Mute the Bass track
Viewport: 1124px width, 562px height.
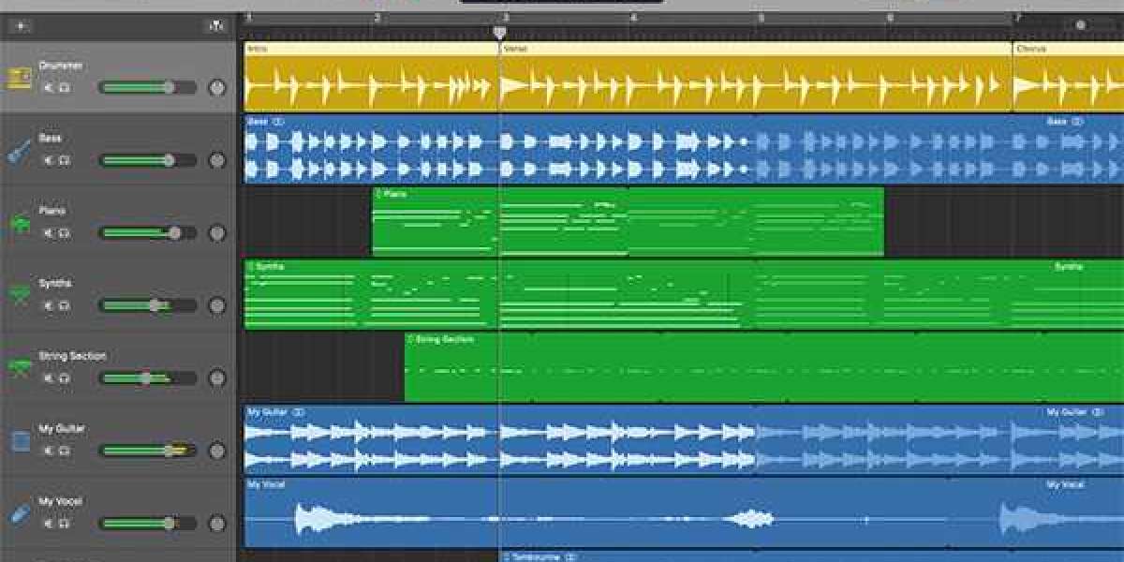coord(49,160)
